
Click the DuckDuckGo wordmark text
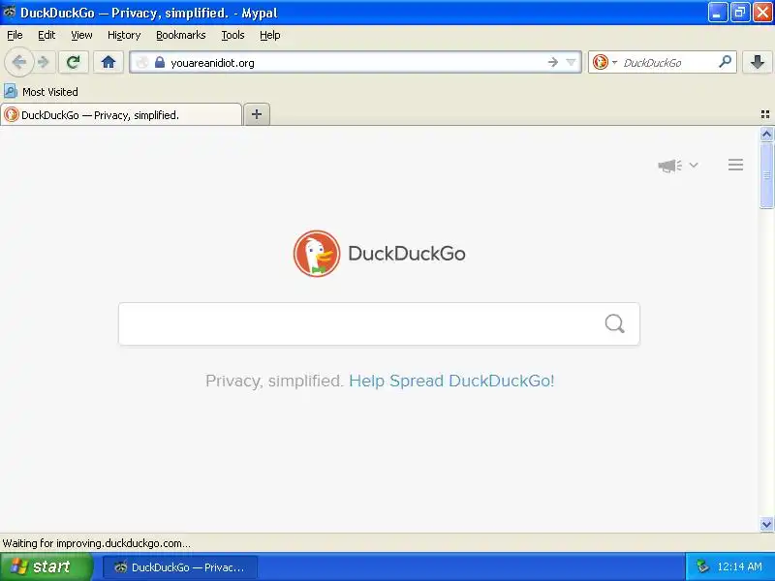point(406,254)
